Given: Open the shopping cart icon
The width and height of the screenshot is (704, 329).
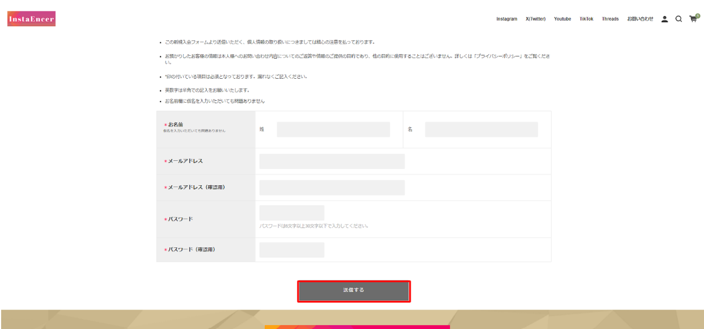Looking at the screenshot, I should click(x=693, y=19).
